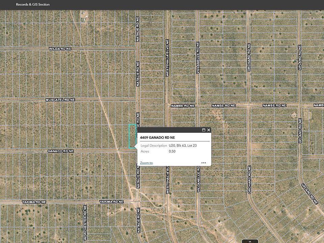
Task: Click YAKIMA RD NE label nearest Natalie Rd
Action: (111, 202)
